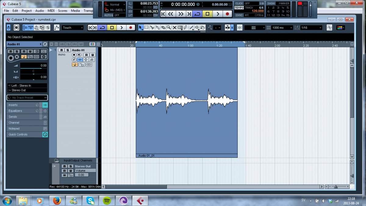Open channel settings 'e' in Inspector header
This screenshot has height=206, width=366.
pyautogui.click(x=45, y=44)
